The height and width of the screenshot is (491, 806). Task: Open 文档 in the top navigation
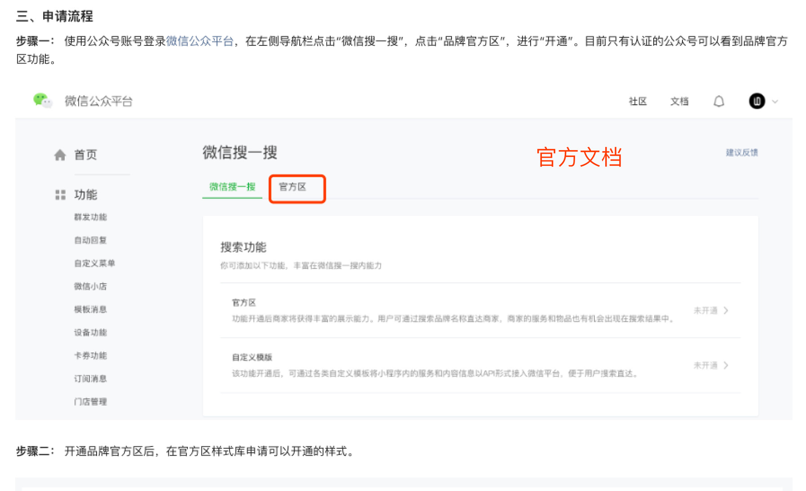679,101
